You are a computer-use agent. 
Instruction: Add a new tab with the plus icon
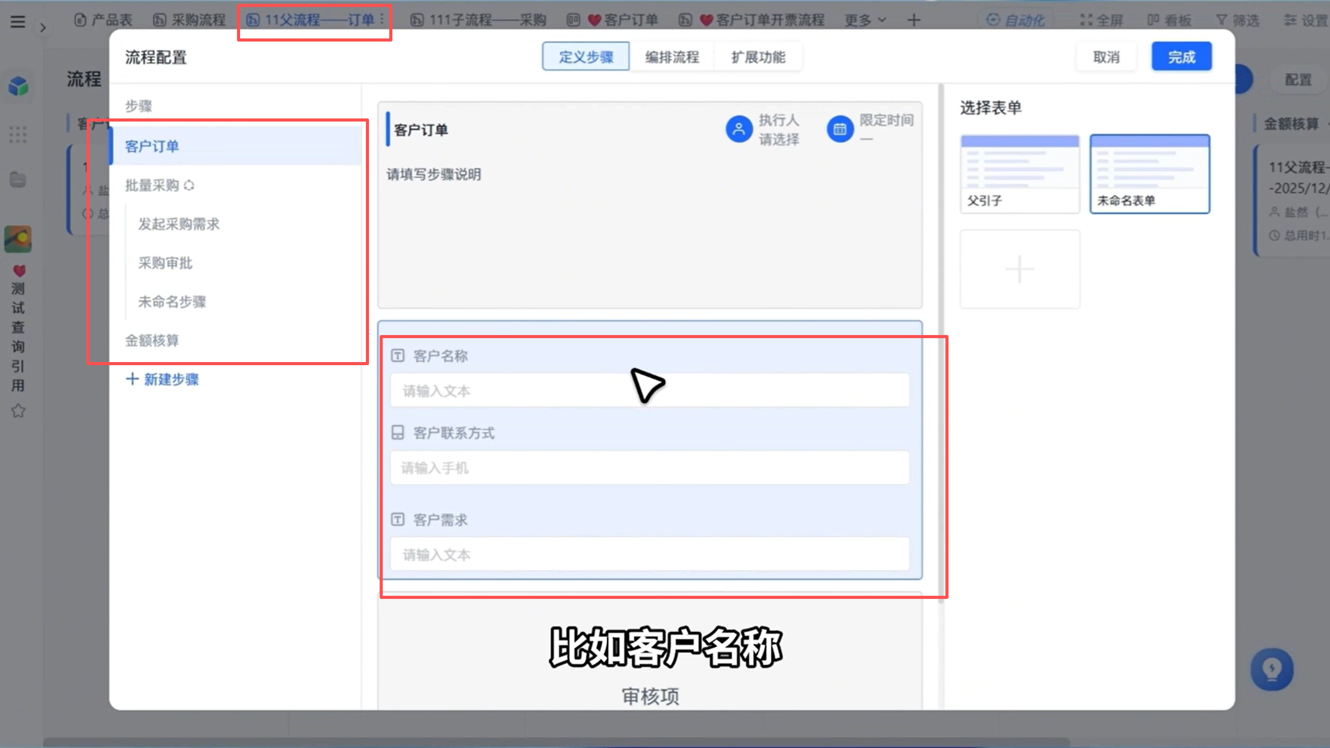pos(914,20)
